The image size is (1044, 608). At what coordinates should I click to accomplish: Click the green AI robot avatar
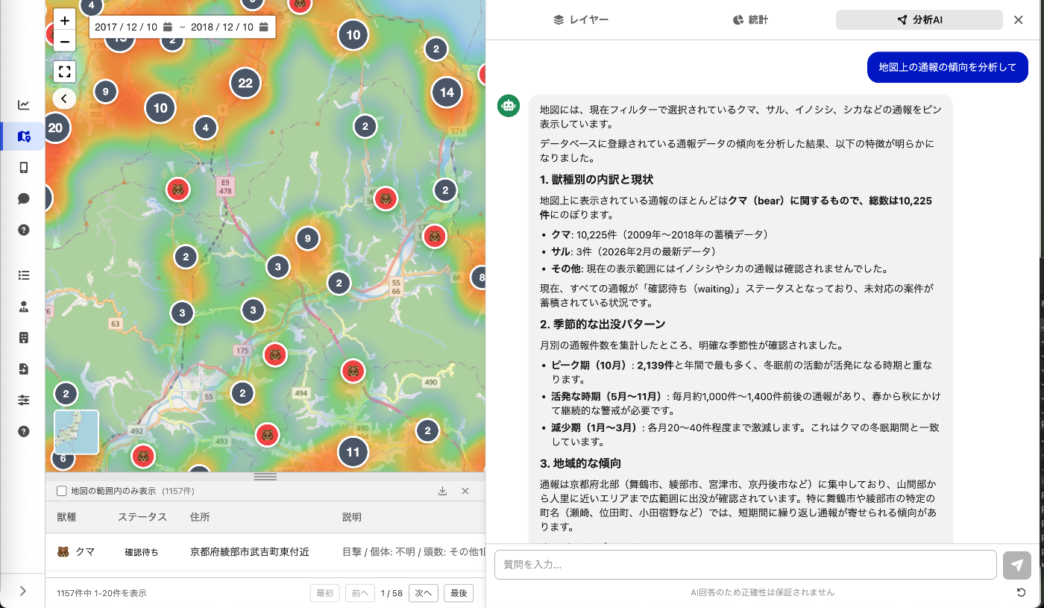point(509,106)
